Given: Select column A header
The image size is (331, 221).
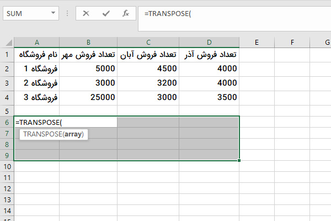Looking at the screenshot, I should (37, 43).
